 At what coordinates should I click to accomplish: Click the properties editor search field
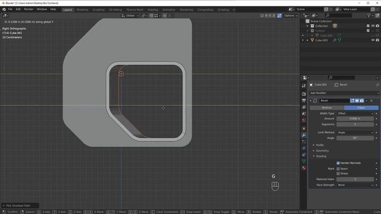pyautogui.click(x=341, y=78)
